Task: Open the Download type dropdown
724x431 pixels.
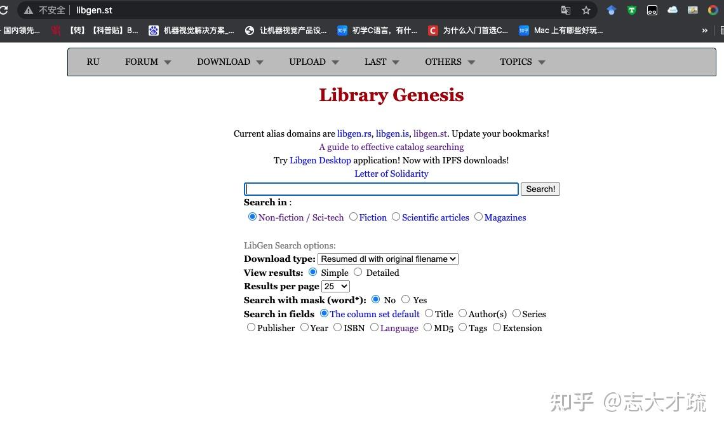Action: coord(387,259)
